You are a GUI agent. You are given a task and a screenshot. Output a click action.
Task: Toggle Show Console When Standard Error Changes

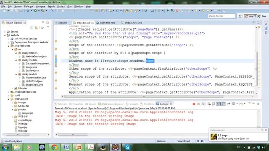point(223,104)
